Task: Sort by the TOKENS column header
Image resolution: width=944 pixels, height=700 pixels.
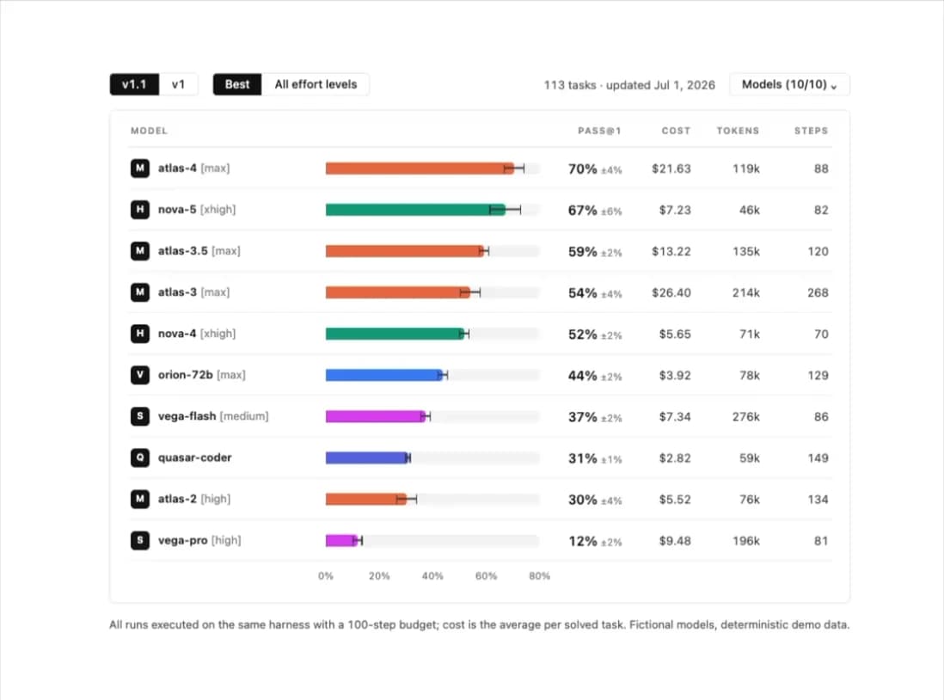Action: pyautogui.click(x=738, y=131)
